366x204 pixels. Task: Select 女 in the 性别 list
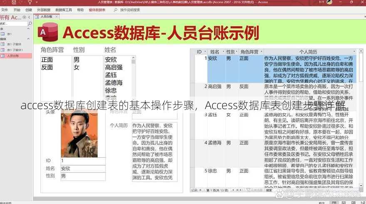pos(77,67)
